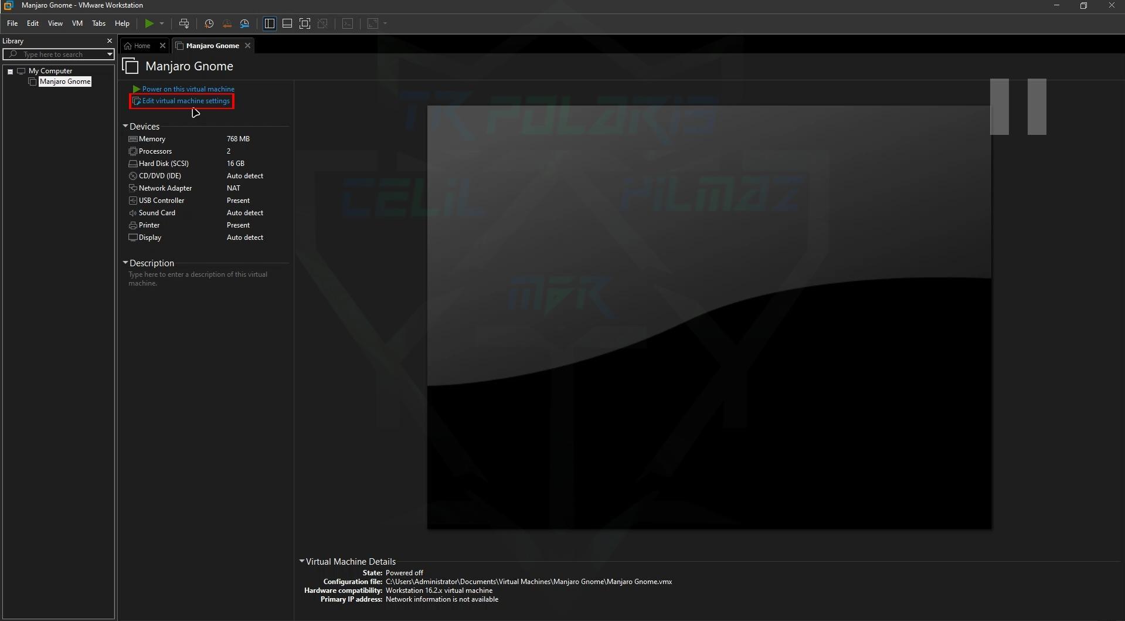This screenshot has height=621, width=1125.
Task: Collapse the Virtual Machine Details section
Action: coord(302,561)
